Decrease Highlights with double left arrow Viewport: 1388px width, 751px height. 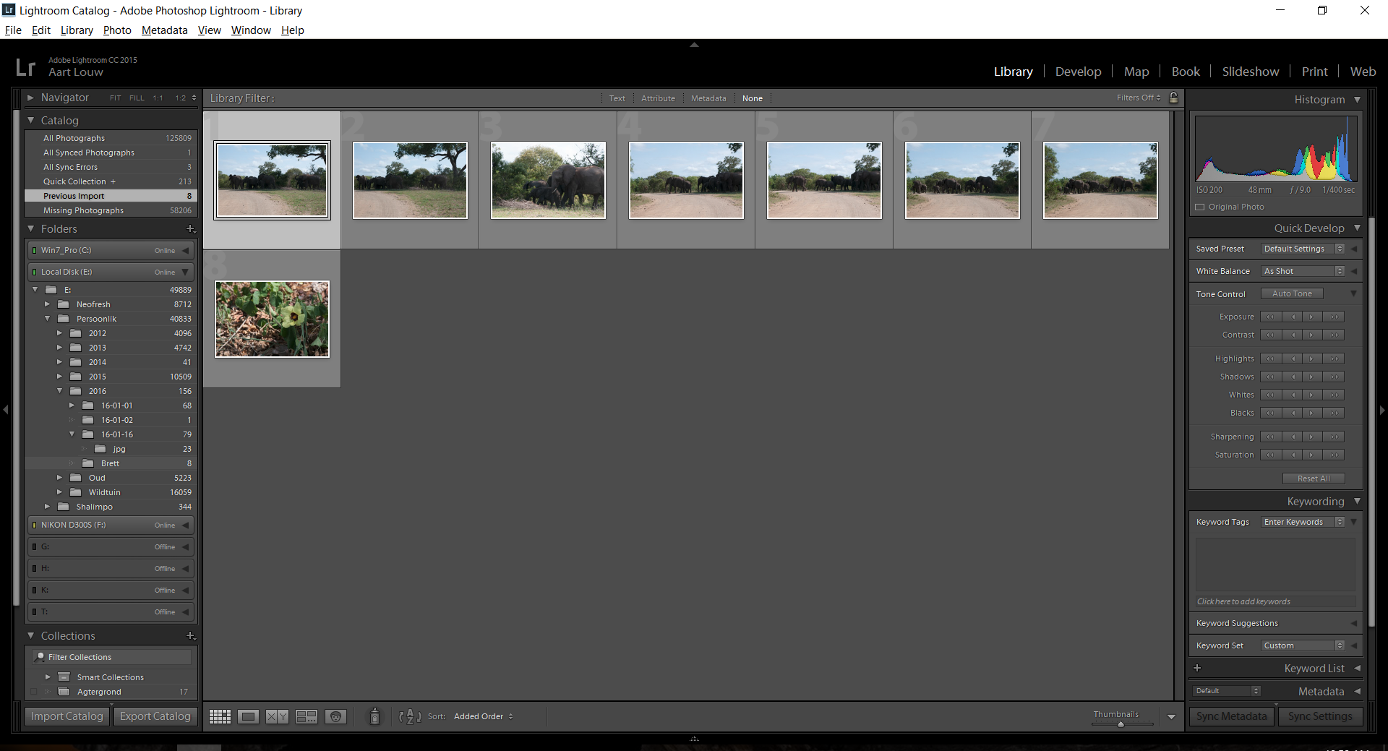point(1270,359)
